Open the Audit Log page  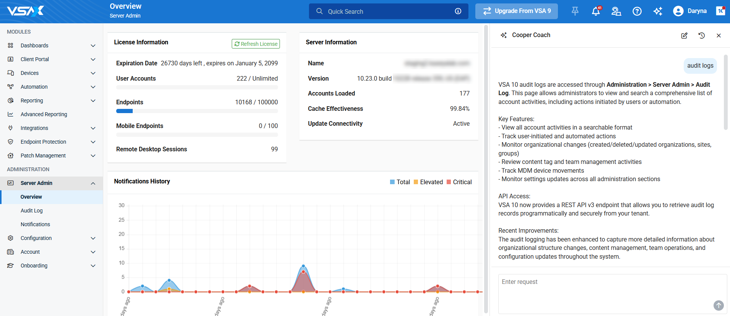click(32, 211)
